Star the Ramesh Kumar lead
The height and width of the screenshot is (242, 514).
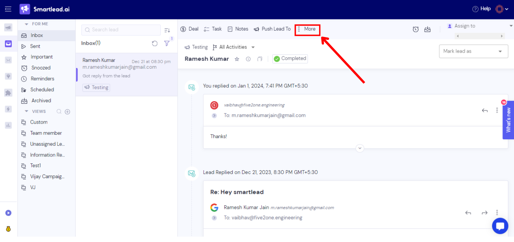click(x=237, y=59)
